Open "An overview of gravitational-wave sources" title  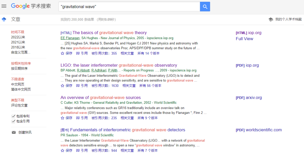click(100, 97)
